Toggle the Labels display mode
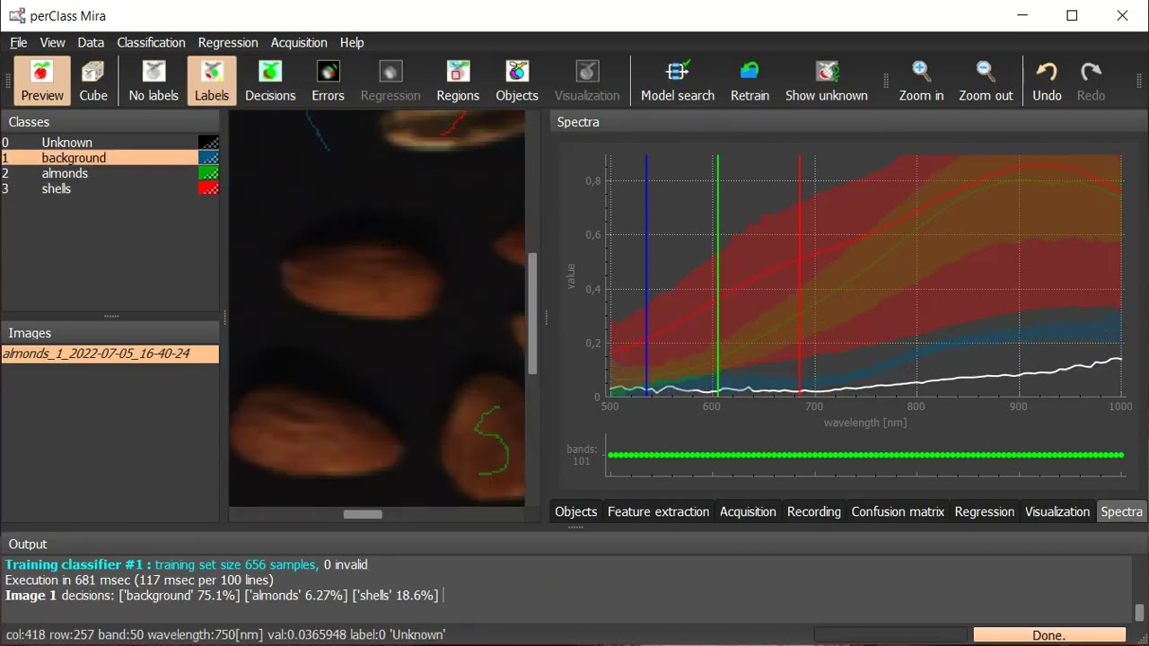Screen dimensions: 1149x646 tap(212, 81)
